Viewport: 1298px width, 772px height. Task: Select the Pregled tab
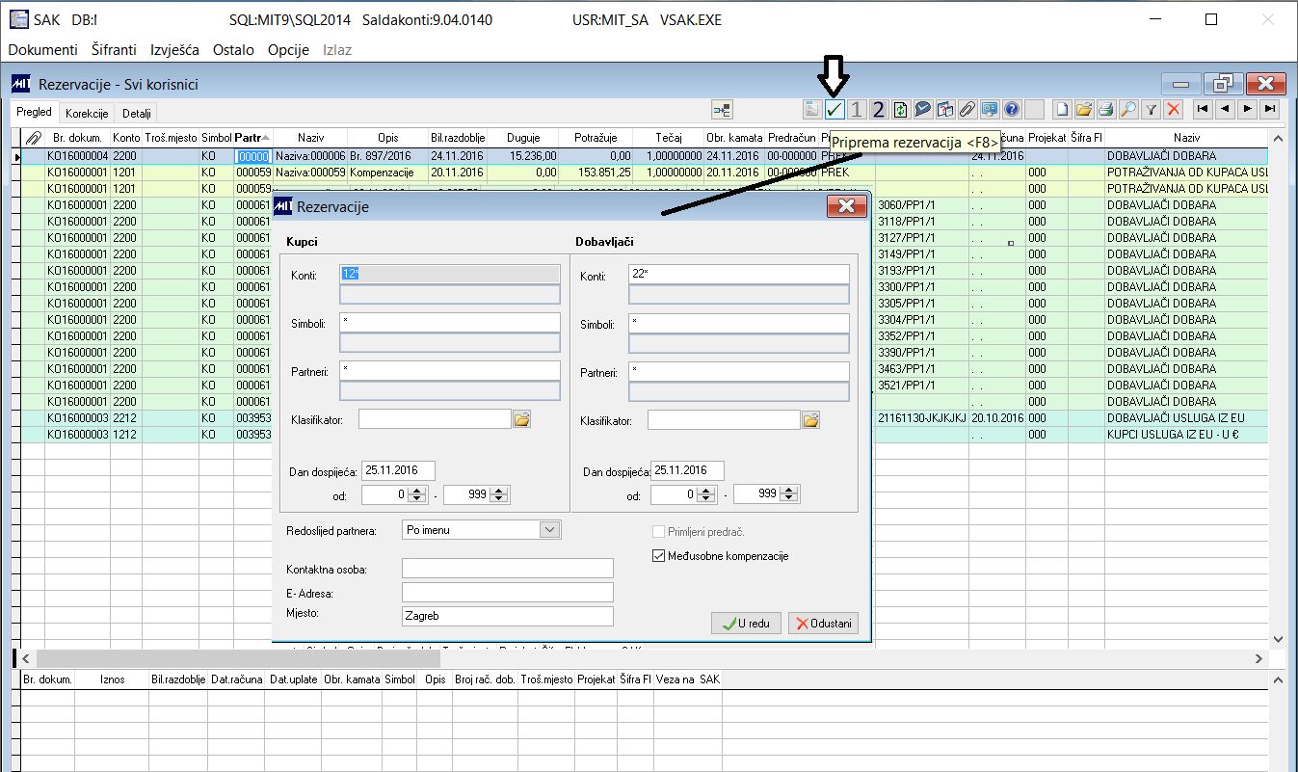35,112
